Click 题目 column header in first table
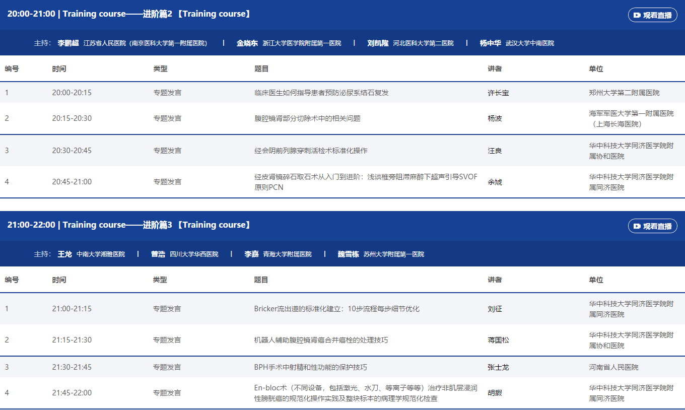The image size is (685, 410). [261, 69]
